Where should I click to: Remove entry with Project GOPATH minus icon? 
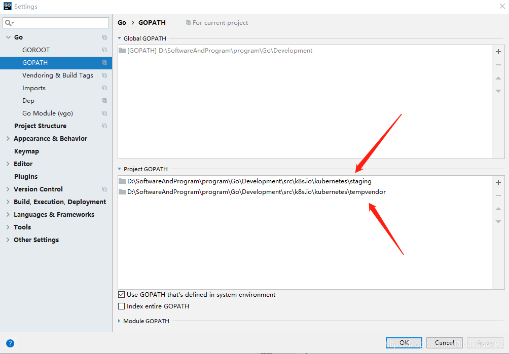coord(498,195)
